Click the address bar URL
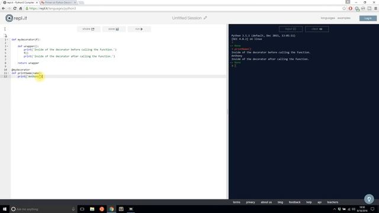Viewport: 379px width, 213px height. point(53,8)
